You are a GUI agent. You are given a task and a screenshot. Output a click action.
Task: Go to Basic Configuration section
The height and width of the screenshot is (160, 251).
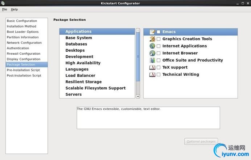pyautogui.click(x=26, y=21)
